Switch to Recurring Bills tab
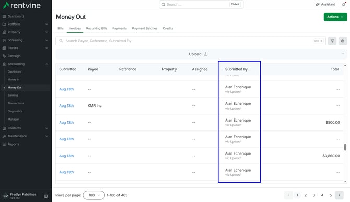Image resolution: width=350 pixels, height=202 pixels. click(97, 28)
